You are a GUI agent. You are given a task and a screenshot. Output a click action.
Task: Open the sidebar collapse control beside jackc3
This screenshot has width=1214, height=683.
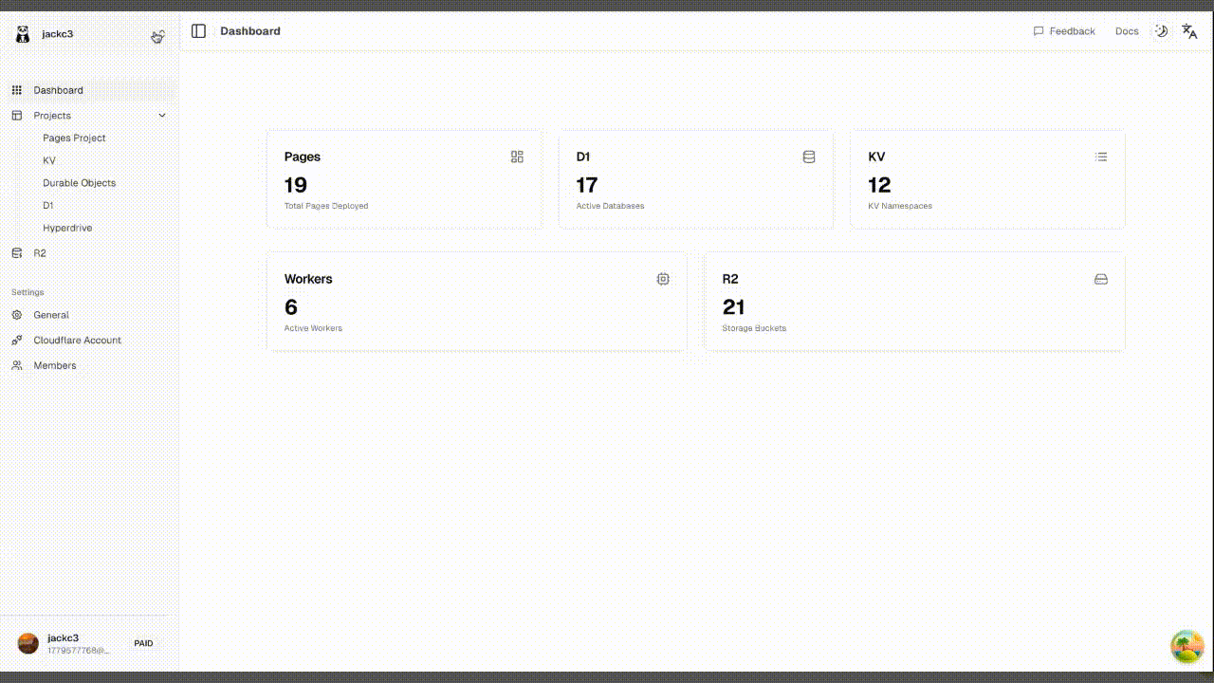157,36
